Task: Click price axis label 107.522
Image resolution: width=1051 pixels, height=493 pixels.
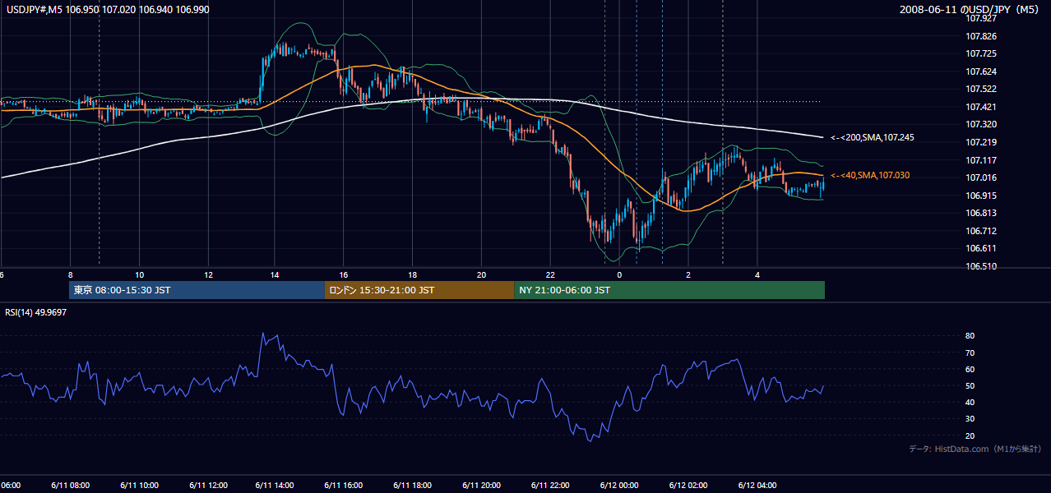Action: tap(982, 89)
